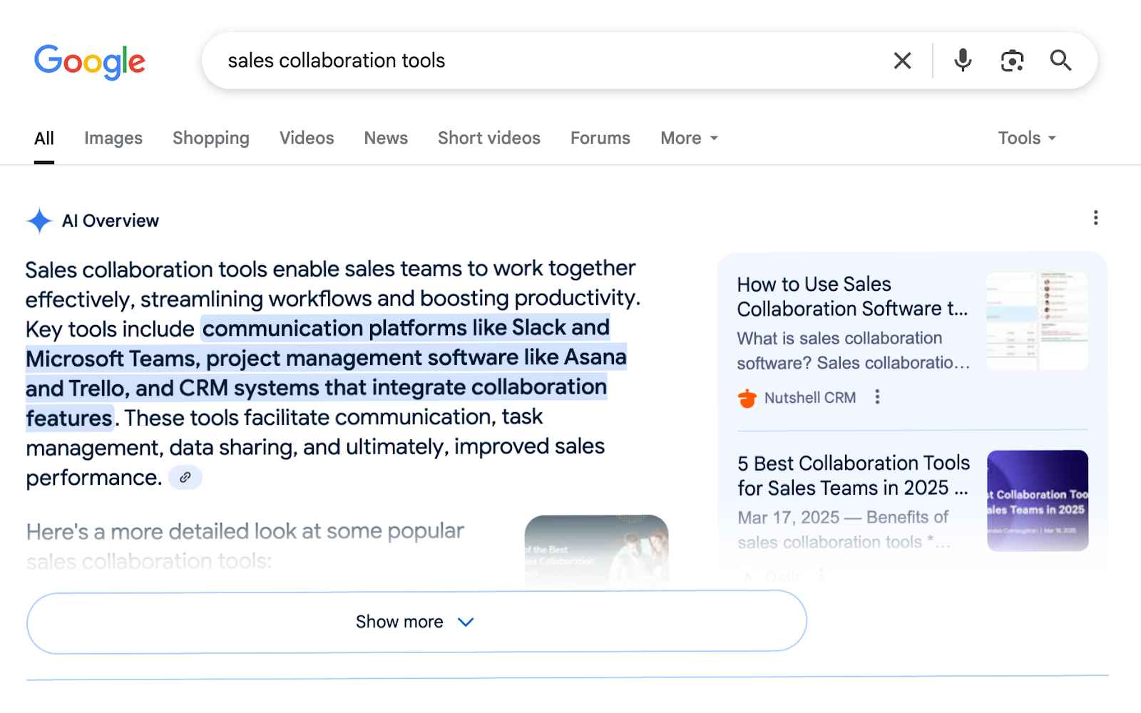This screenshot has width=1141, height=713.
Task: Open the How to Use Sales Collaboration Software link
Action: [x=852, y=297]
